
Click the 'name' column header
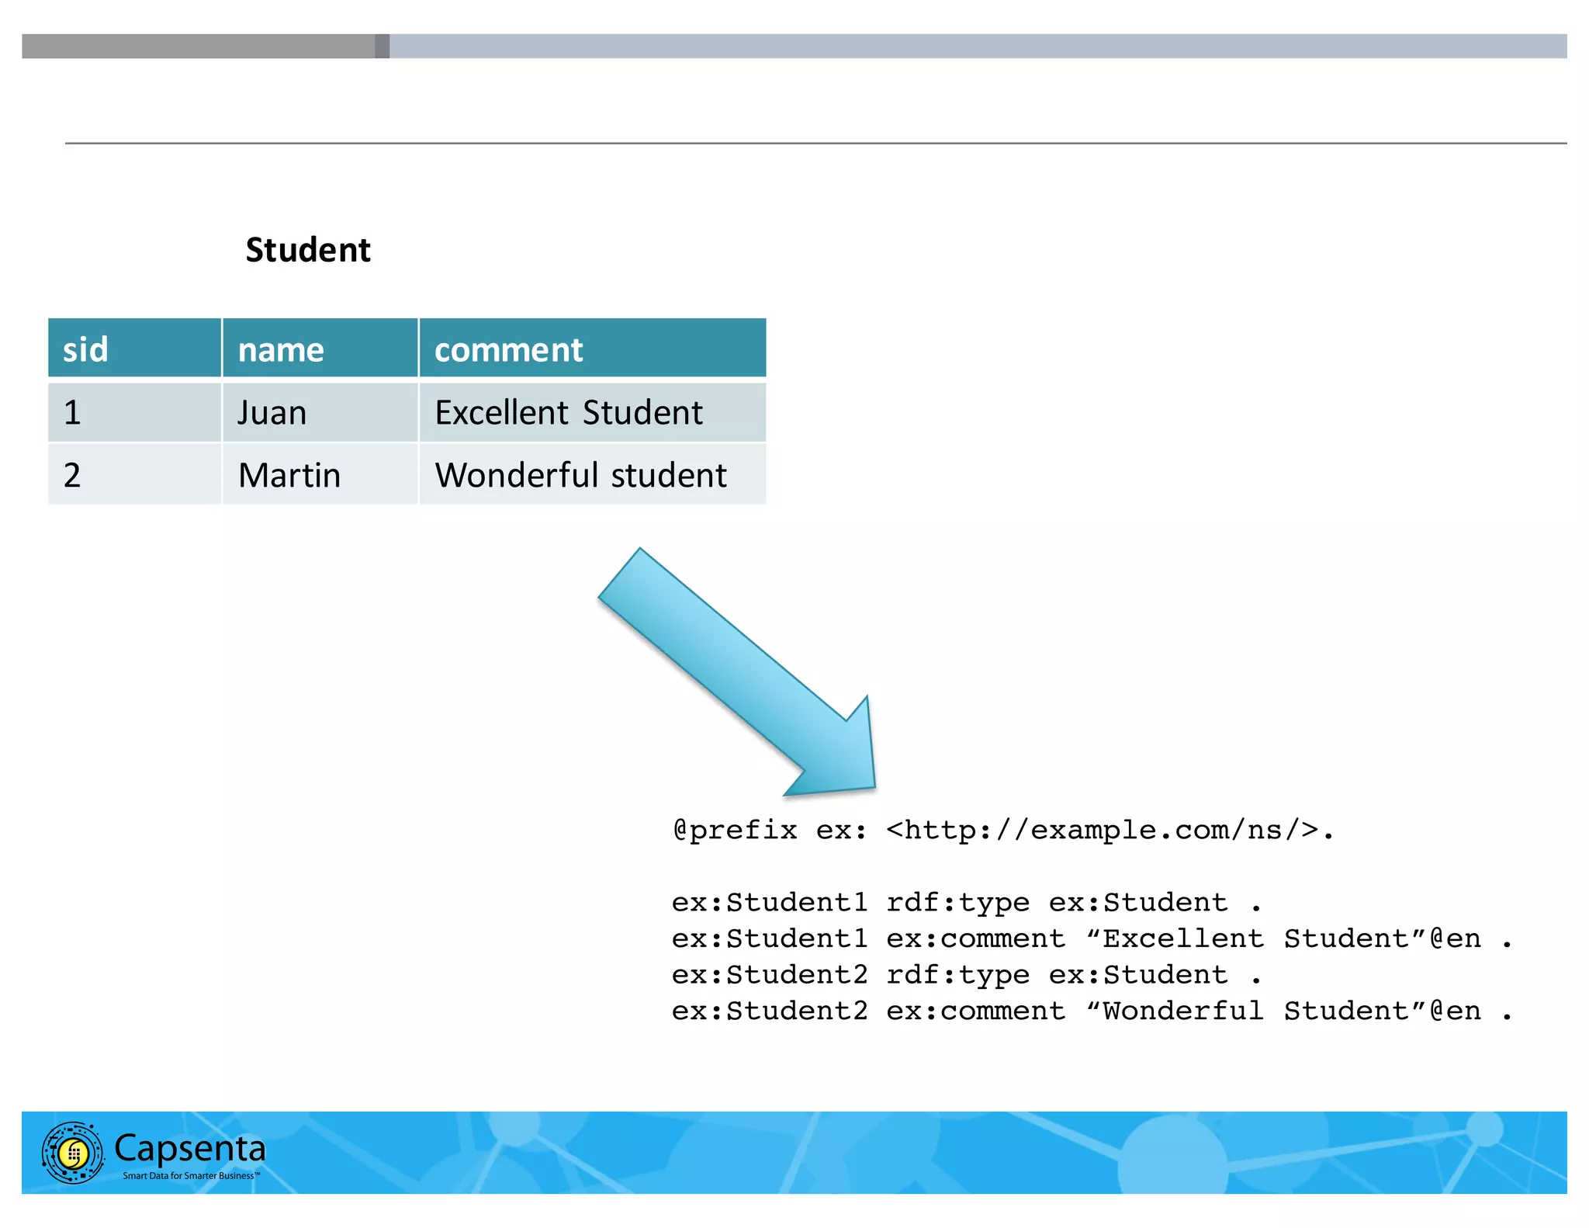[x=320, y=348]
